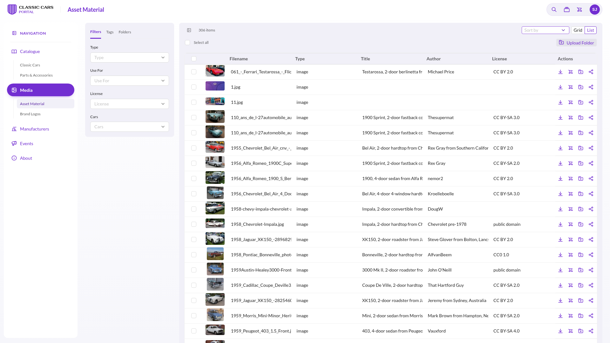Select the Filters tab
This screenshot has height=343, width=610.
tap(96, 32)
